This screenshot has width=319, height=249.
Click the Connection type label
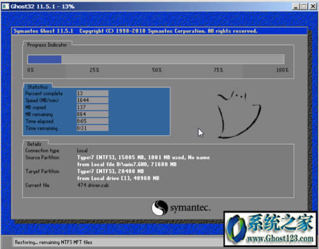[42, 151]
